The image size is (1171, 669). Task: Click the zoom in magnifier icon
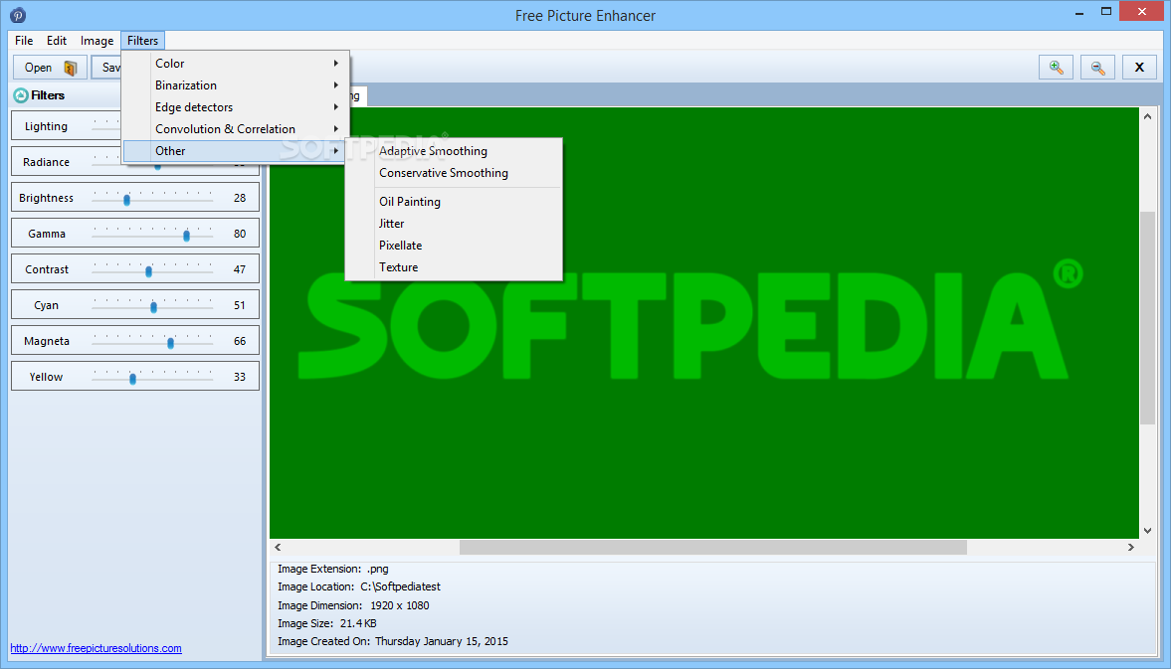(1056, 68)
